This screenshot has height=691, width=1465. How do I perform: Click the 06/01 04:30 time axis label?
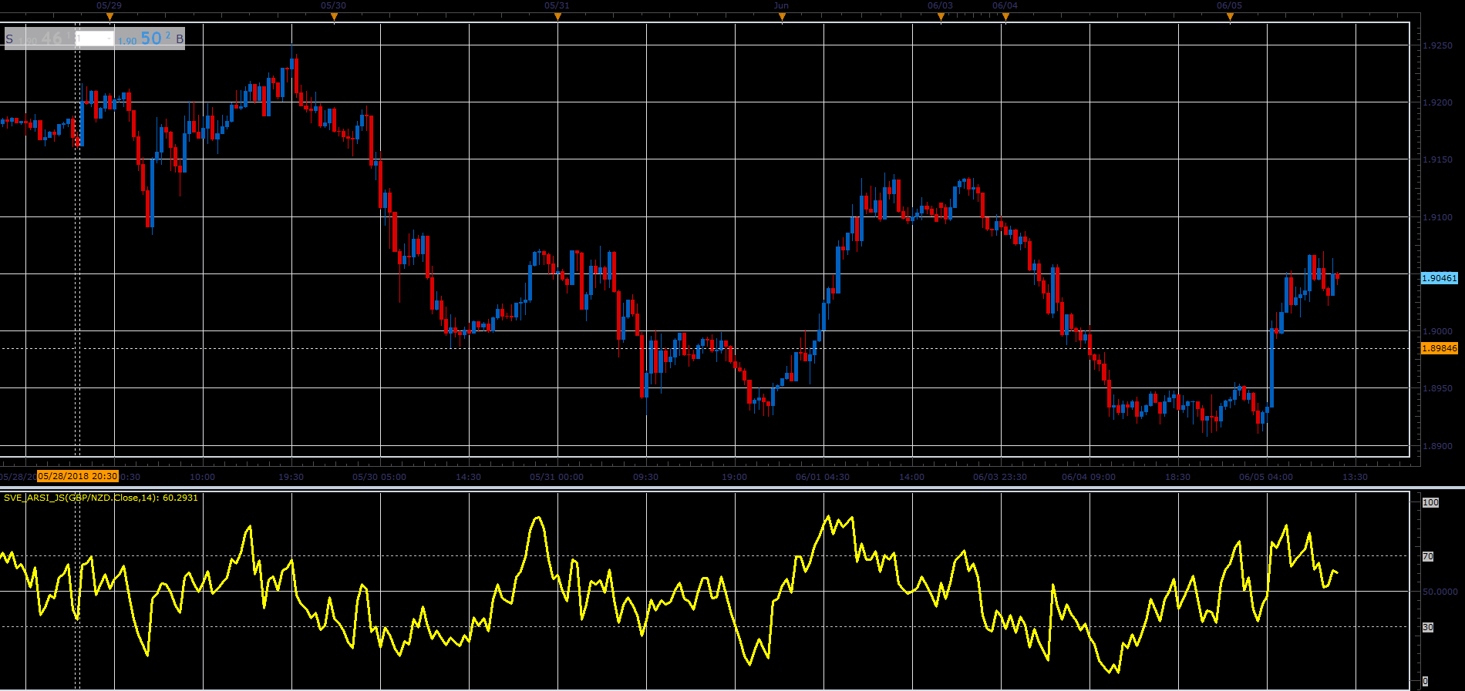(823, 477)
